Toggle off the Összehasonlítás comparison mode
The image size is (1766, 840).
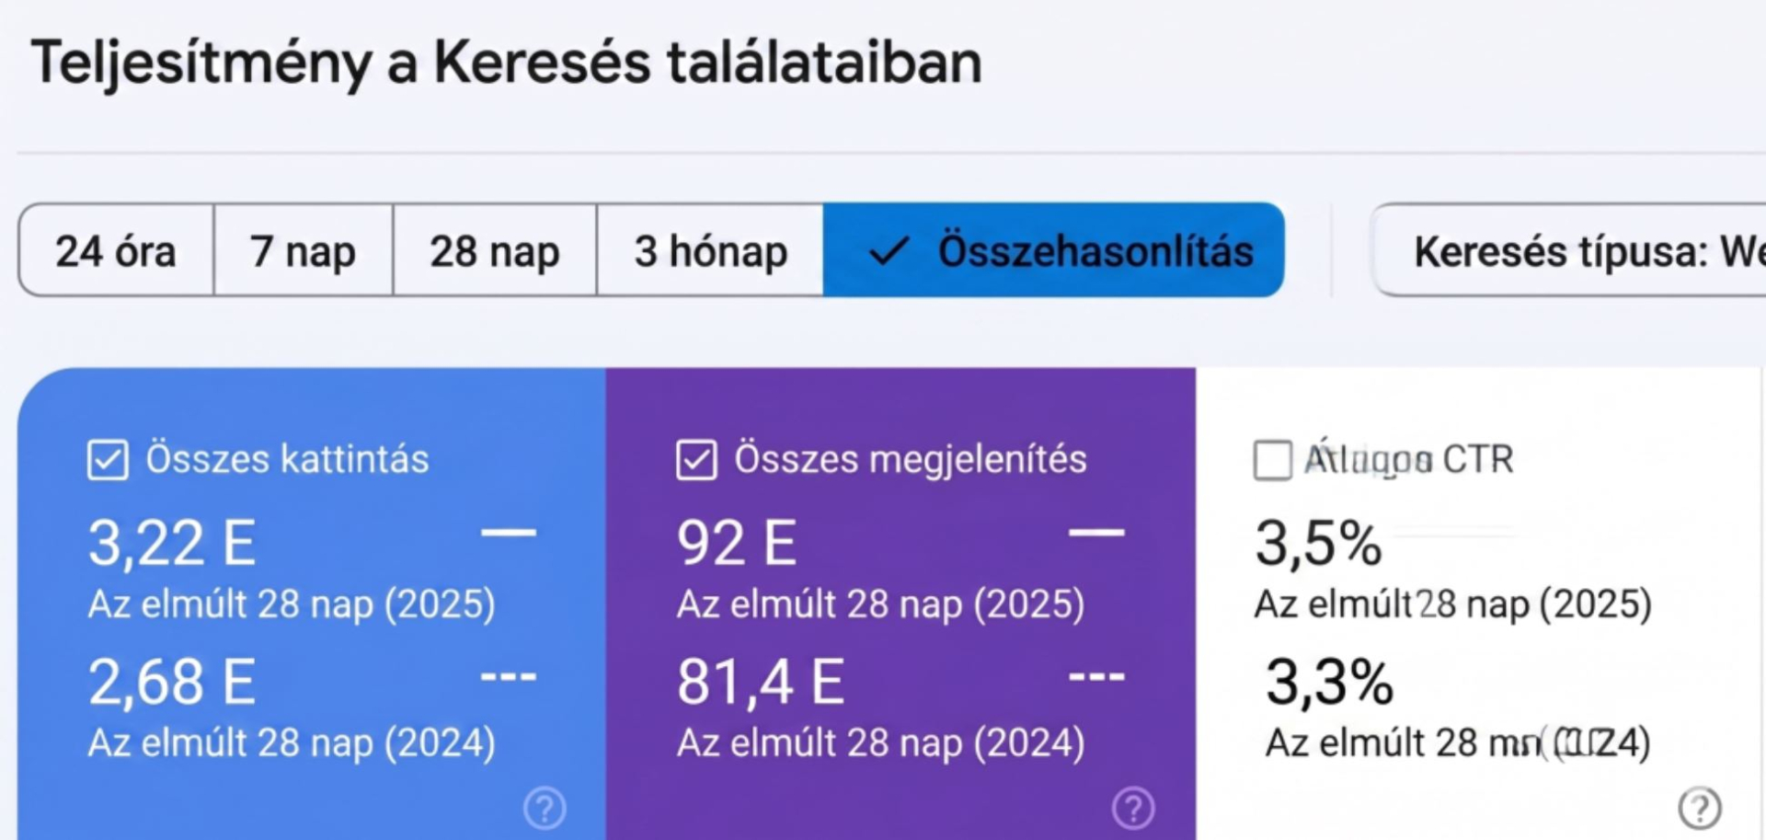[1054, 250]
